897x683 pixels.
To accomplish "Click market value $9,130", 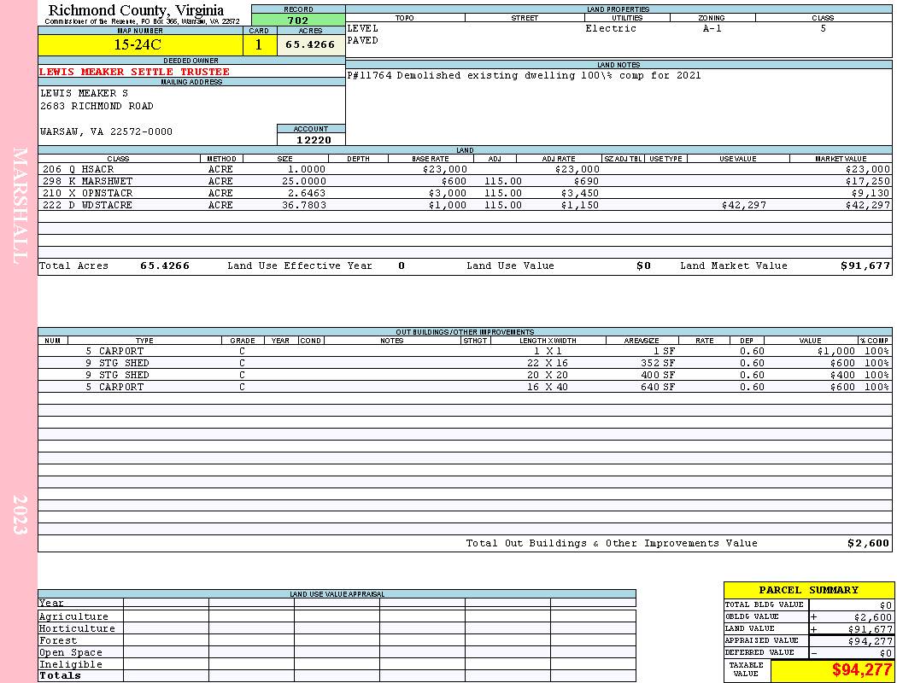I will tap(871, 193).
